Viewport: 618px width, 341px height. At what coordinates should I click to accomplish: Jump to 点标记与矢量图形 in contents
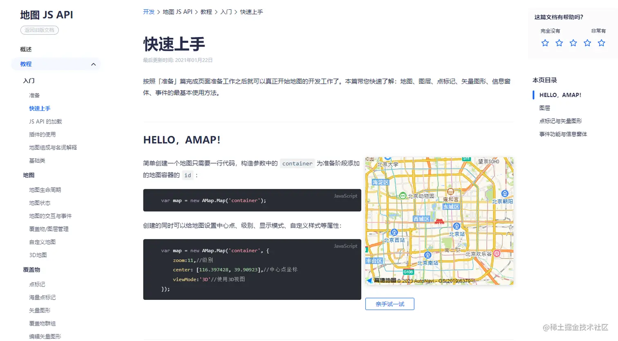[560, 121]
